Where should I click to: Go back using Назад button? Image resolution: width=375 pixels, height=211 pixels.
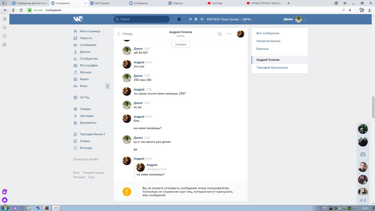(x=125, y=34)
